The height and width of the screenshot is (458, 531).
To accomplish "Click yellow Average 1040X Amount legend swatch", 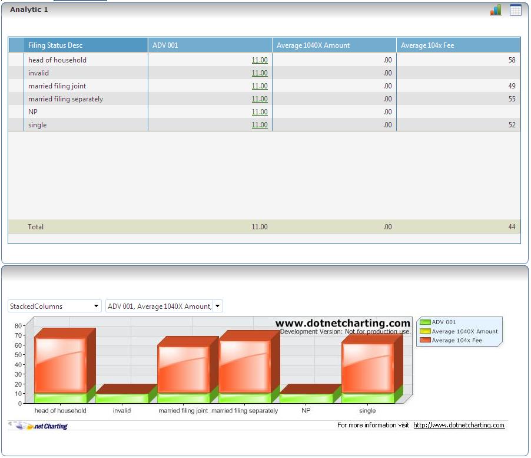I will pos(425,331).
